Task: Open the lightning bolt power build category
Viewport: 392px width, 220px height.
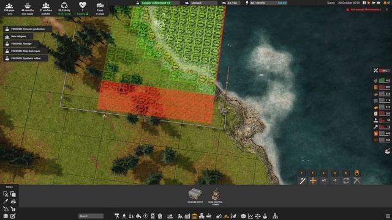Action: pos(146,216)
